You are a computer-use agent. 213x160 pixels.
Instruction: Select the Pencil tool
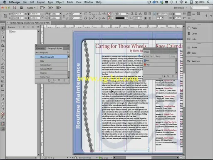pyautogui.click(x=2, y=64)
